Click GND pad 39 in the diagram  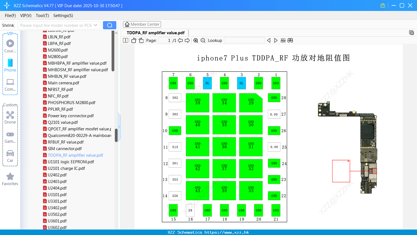click(197, 103)
